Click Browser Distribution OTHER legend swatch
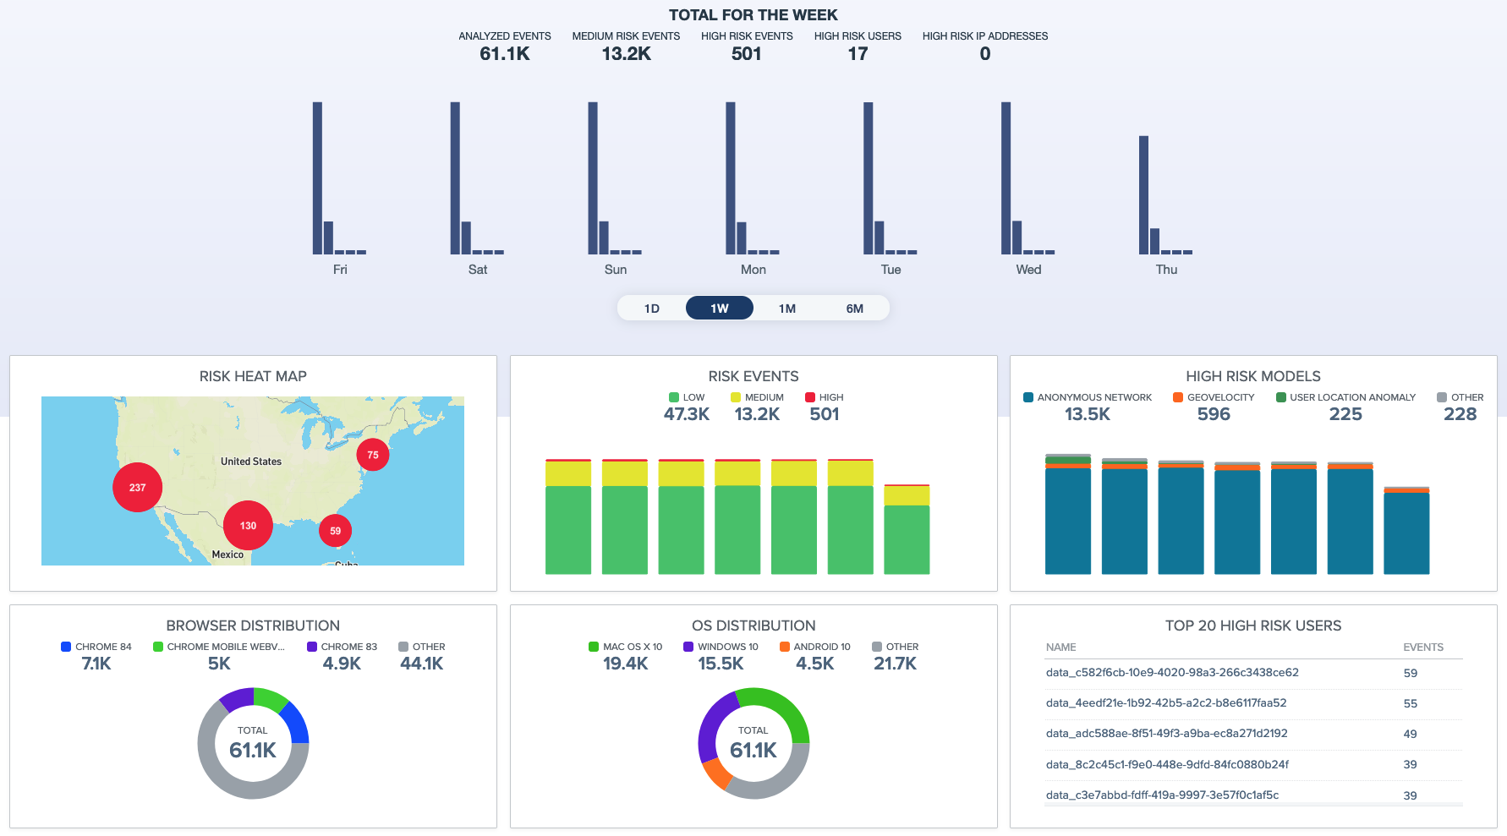Screen dimensions: 1507x836 pos(403,647)
